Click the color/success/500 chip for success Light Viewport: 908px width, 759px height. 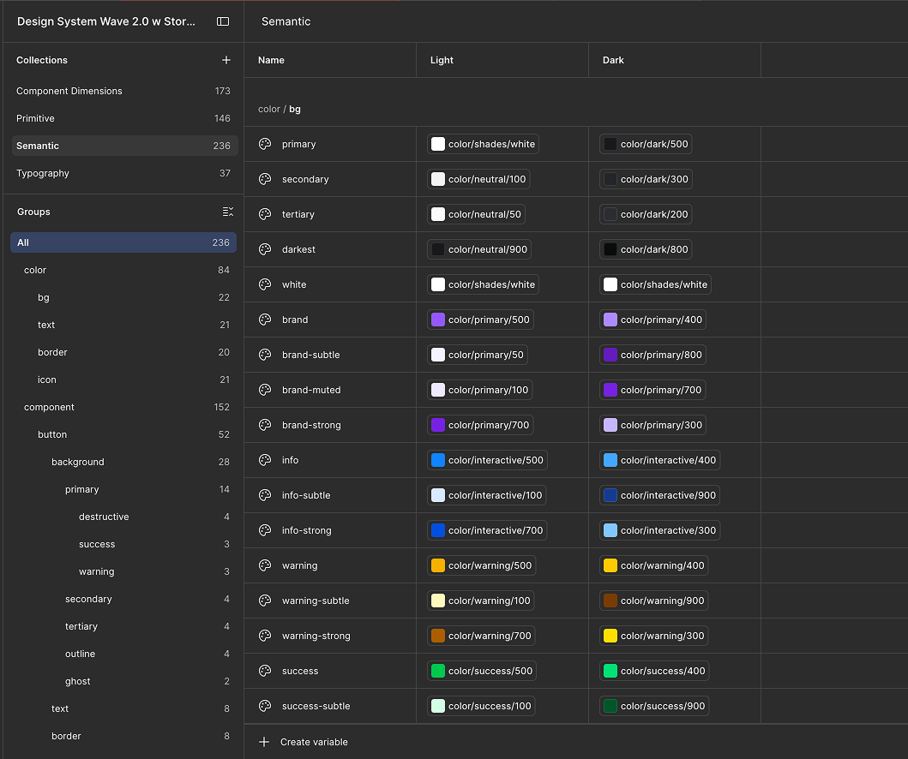482,671
